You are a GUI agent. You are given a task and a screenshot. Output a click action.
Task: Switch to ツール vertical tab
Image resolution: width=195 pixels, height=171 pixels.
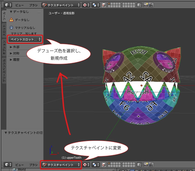(x=4, y=16)
